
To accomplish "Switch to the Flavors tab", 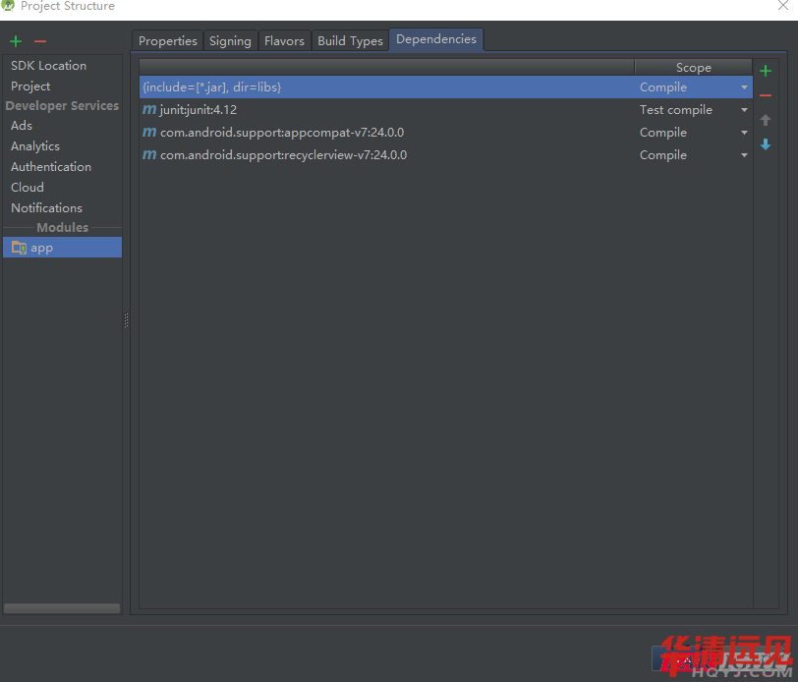I will (x=284, y=40).
